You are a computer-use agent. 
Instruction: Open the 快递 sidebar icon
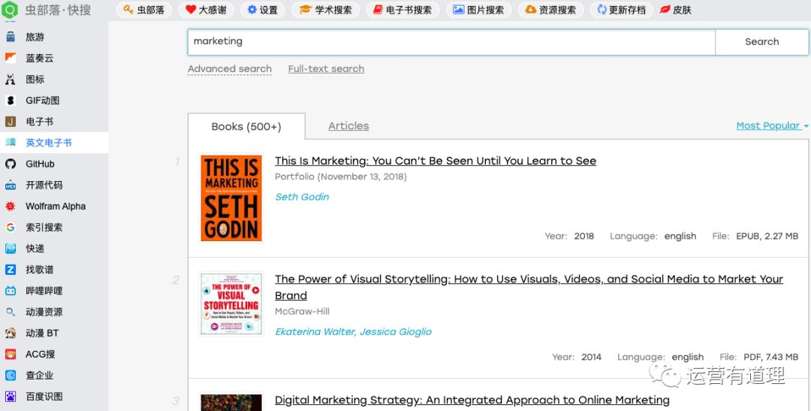coord(11,249)
